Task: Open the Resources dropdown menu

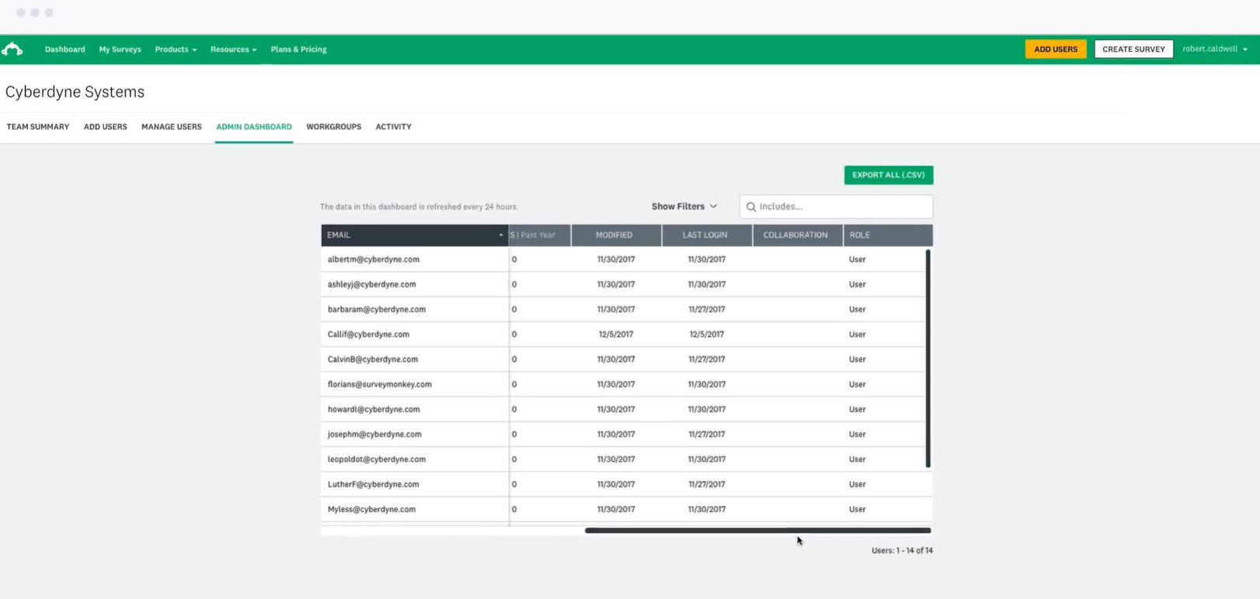Action: coord(233,50)
